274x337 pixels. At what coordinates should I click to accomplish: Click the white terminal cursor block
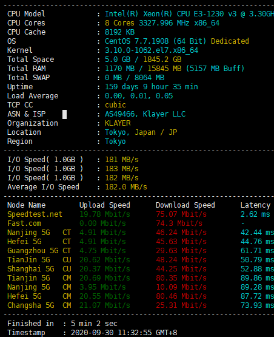coord(64,114)
